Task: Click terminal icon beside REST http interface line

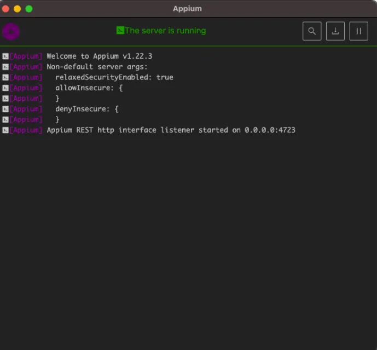Action: (x=5, y=130)
